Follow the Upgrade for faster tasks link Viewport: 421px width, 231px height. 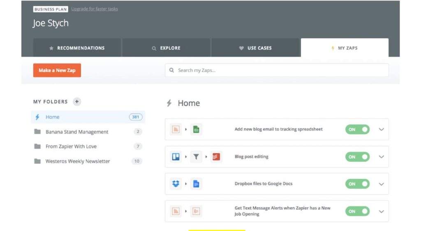(x=95, y=9)
